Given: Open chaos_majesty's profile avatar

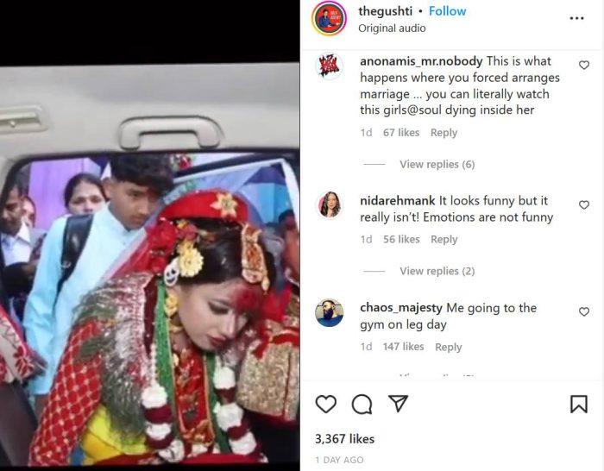Looking at the screenshot, I should (330, 313).
